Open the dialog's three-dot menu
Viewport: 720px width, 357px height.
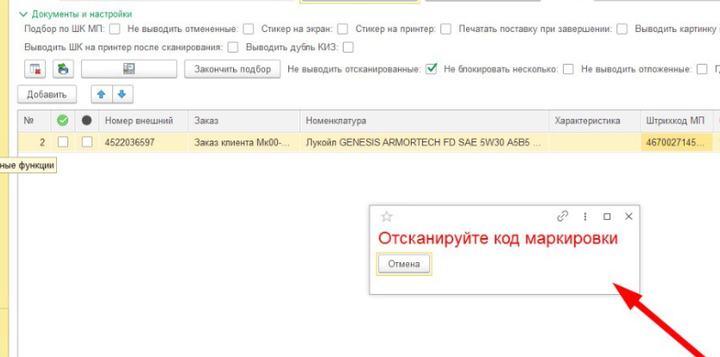585,216
